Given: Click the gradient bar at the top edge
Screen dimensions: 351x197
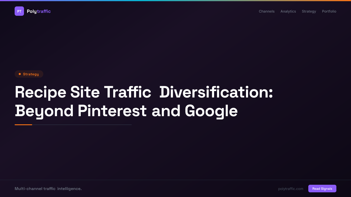Looking at the screenshot, I should click(x=175, y=1).
